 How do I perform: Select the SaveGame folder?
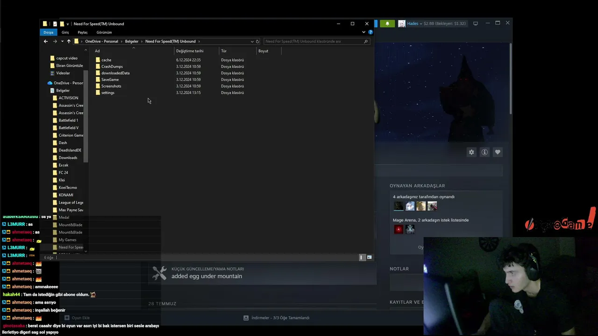coord(110,80)
